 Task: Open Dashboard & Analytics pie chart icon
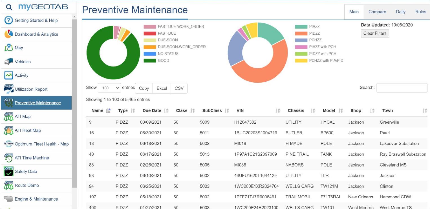click(9, 34)
